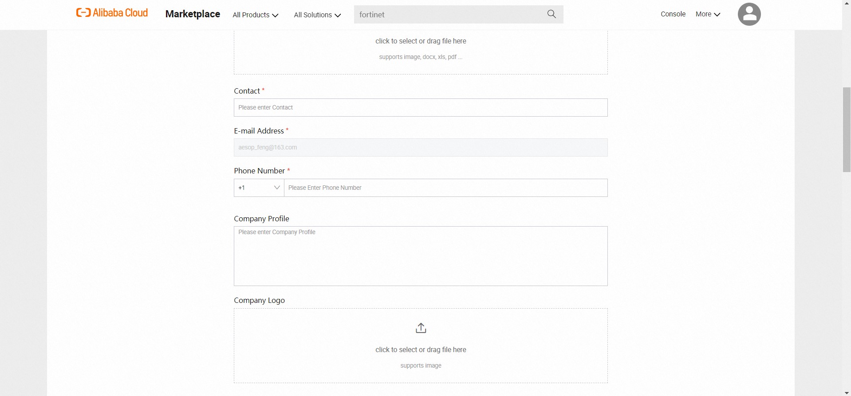Click the scrollbar down arrow

[x=847, y=393]
